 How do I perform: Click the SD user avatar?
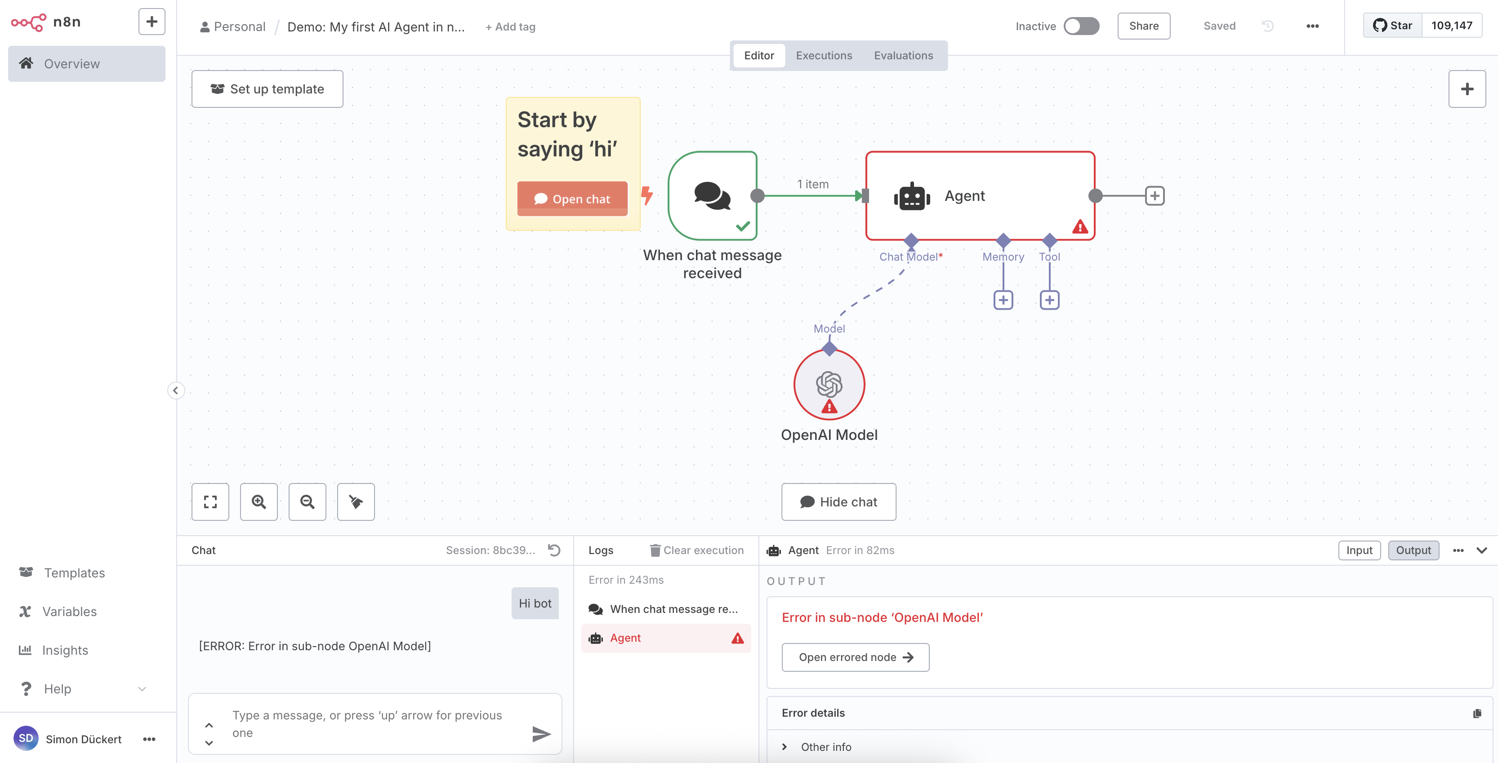(26, 738)
